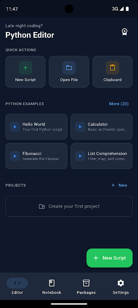
Task: Click the green plus New Script tile icon
Action: [25, 68]
